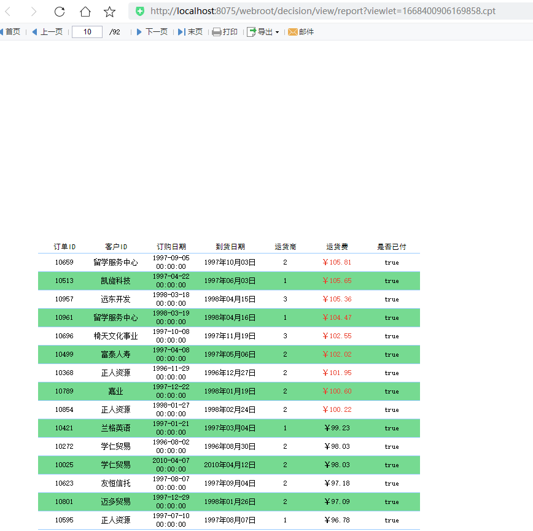Go to previous page (上一页)

coord(47,32)
